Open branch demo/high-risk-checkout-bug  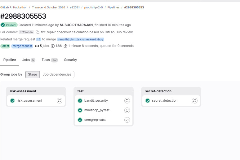(80, 39)
